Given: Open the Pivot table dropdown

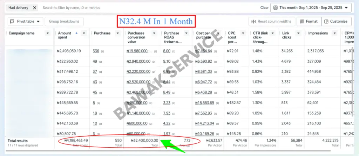Looking at the screenshot, I should pyautogui.click(x=25, y=21).
